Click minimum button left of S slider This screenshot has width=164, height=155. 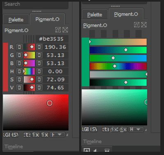[19, 80]
